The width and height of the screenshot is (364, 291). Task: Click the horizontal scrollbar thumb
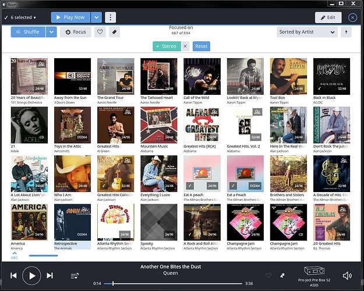click(44, 255)
